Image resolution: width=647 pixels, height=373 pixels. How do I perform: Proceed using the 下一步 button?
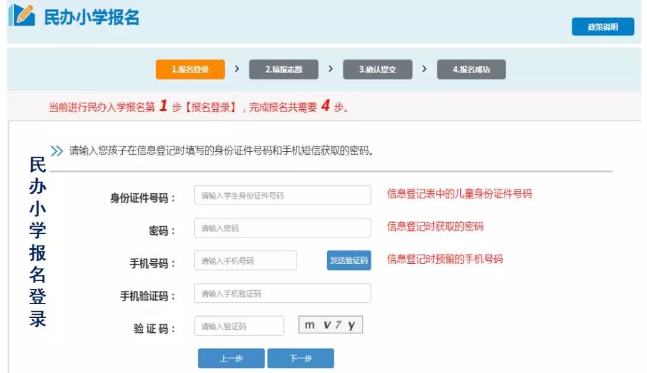[x=301, y=359]
